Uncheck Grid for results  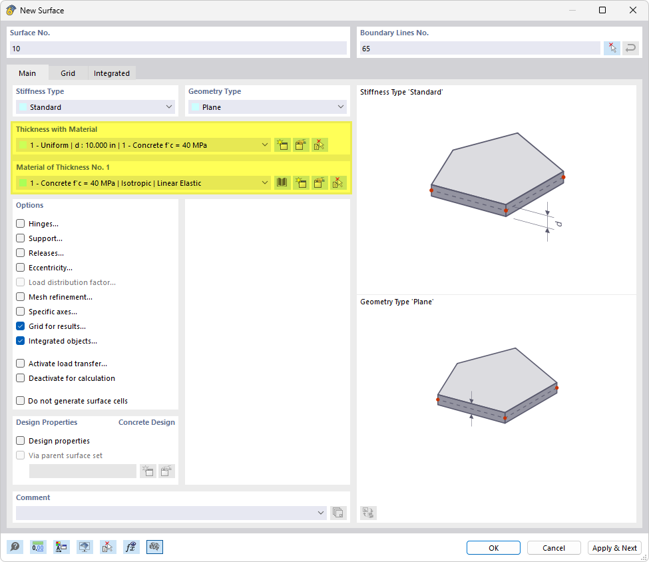(x=20, y=326)
